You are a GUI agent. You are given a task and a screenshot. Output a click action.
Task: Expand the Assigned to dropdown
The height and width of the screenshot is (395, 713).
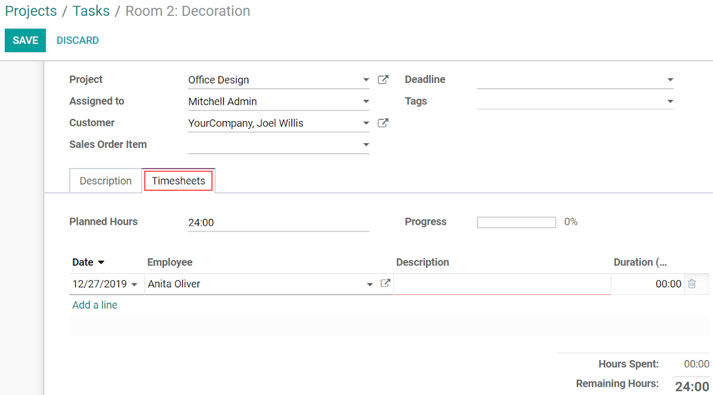coord(366,101)
